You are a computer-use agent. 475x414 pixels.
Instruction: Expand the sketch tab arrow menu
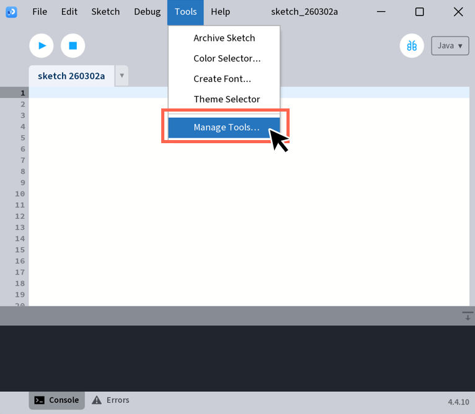pos(122,76)
